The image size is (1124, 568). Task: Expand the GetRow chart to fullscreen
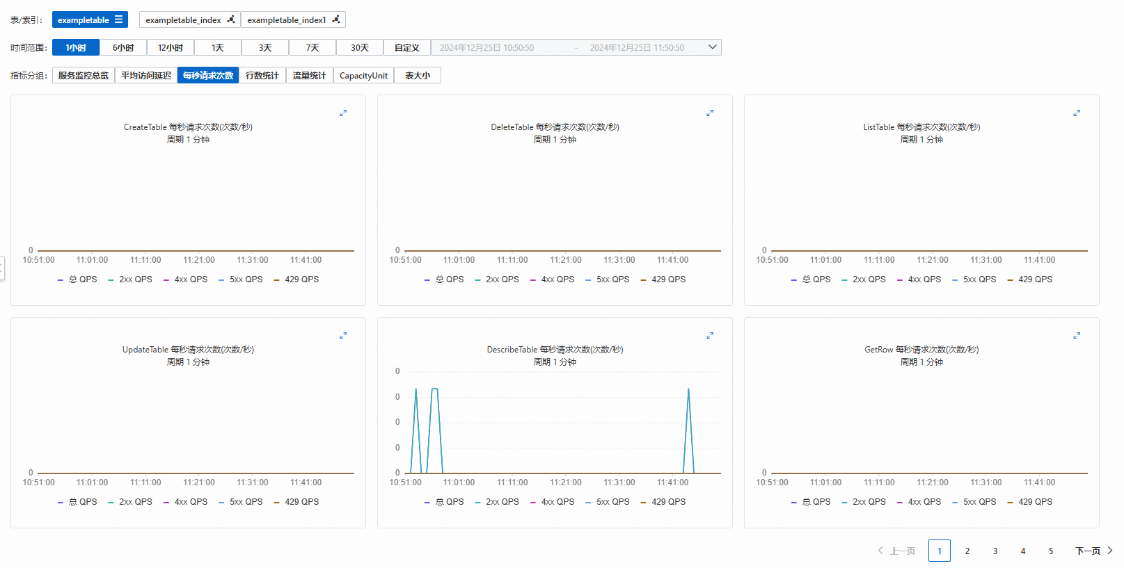[x=1077, y=335]
